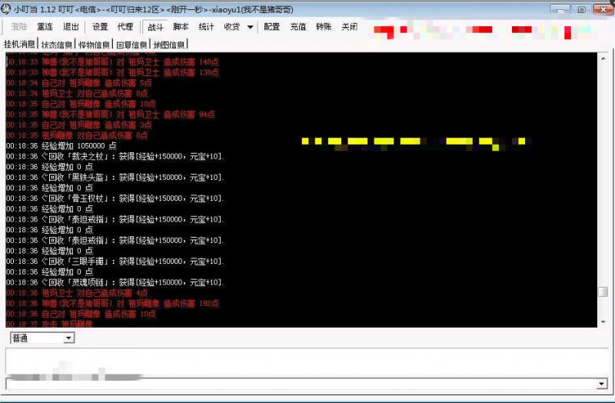This screenshot has height=403, width=615.
Task: Click the 关闭 close toolbar button
Action: click(349, 27)
